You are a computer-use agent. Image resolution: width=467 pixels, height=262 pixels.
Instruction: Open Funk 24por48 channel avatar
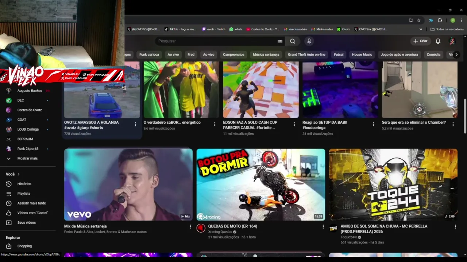pyautogui.click(x=9, y=149)
